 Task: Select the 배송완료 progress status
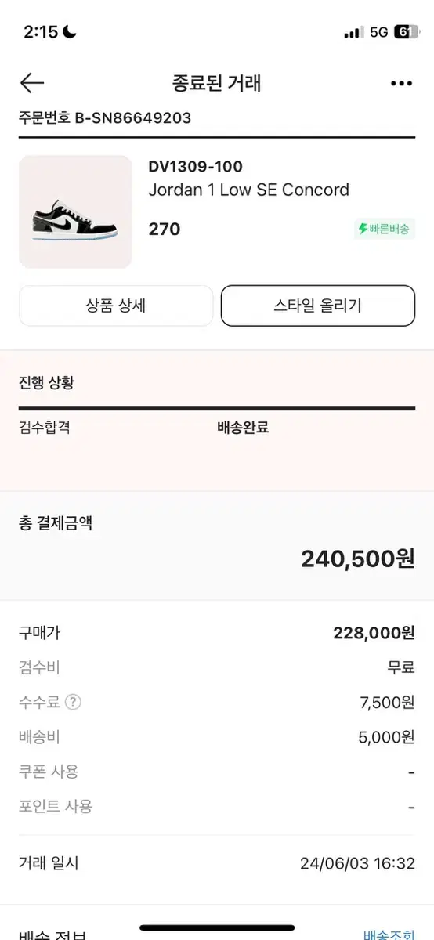coord(243,428)
